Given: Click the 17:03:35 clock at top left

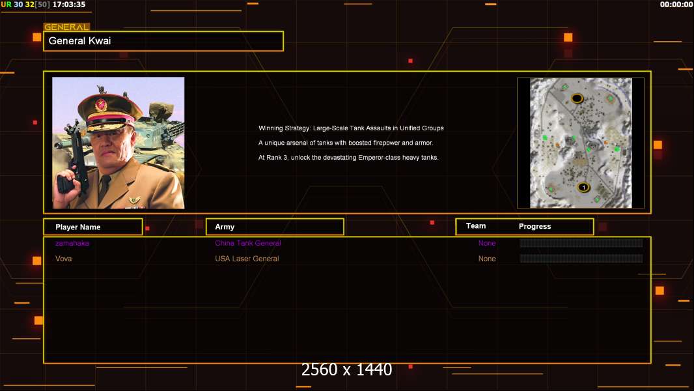Looking at the screenshot, I should 69,5.
